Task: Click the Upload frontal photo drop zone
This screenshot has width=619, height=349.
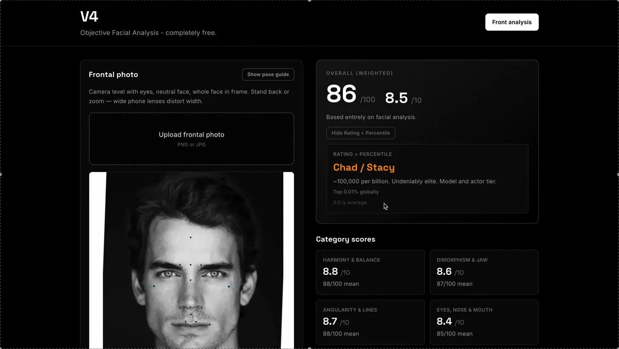Action: click(x=191, y=139)
